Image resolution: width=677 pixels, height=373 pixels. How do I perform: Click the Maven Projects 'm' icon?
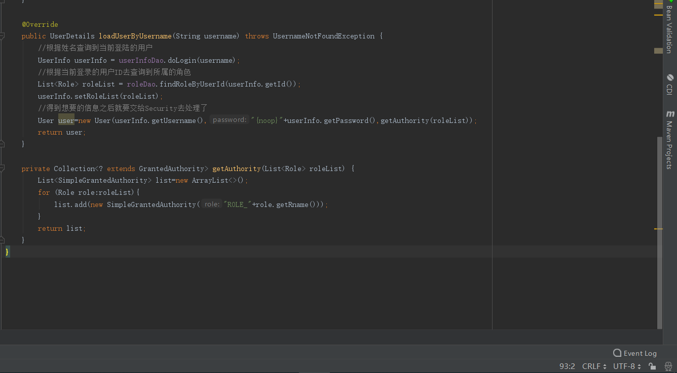pos(670,114)
